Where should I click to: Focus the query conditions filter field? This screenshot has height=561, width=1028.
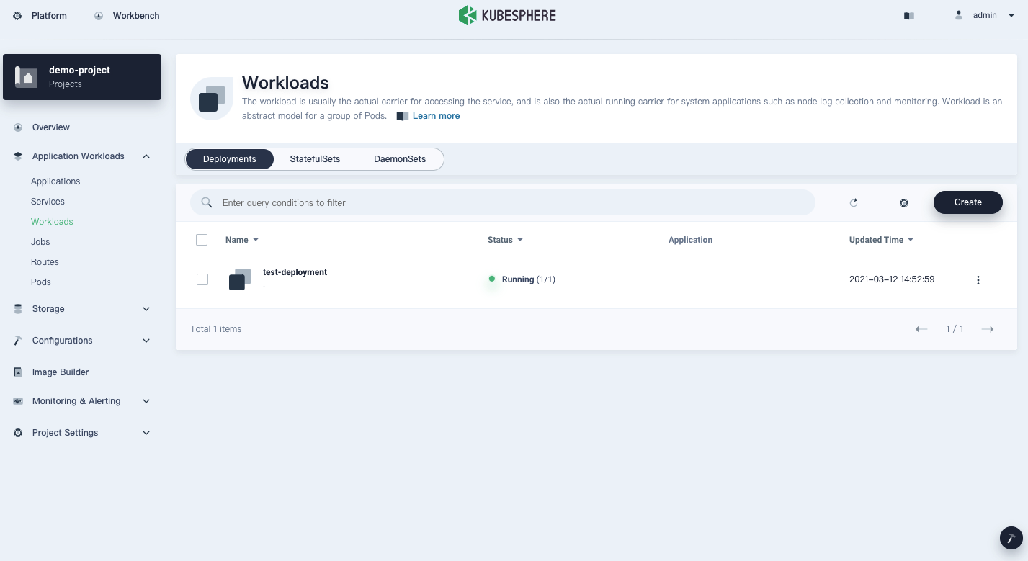(x=503, y=203)
